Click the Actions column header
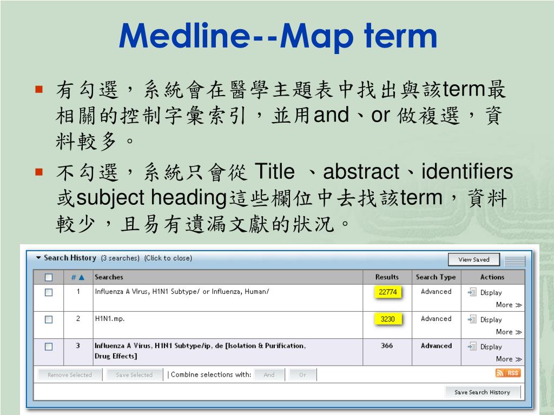 [492, 277]
